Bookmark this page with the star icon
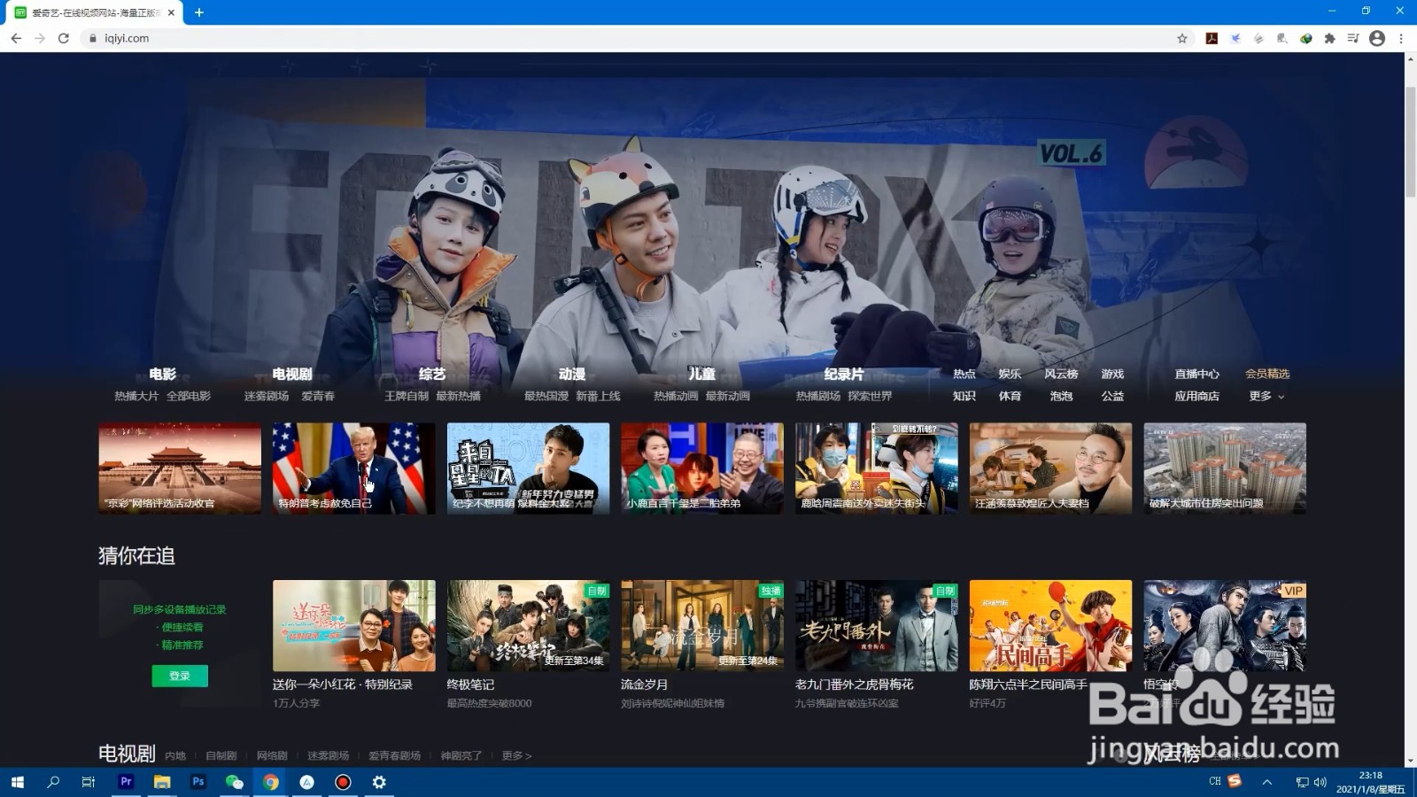The image size is (1417, 797). click(x=1181, y=38)
